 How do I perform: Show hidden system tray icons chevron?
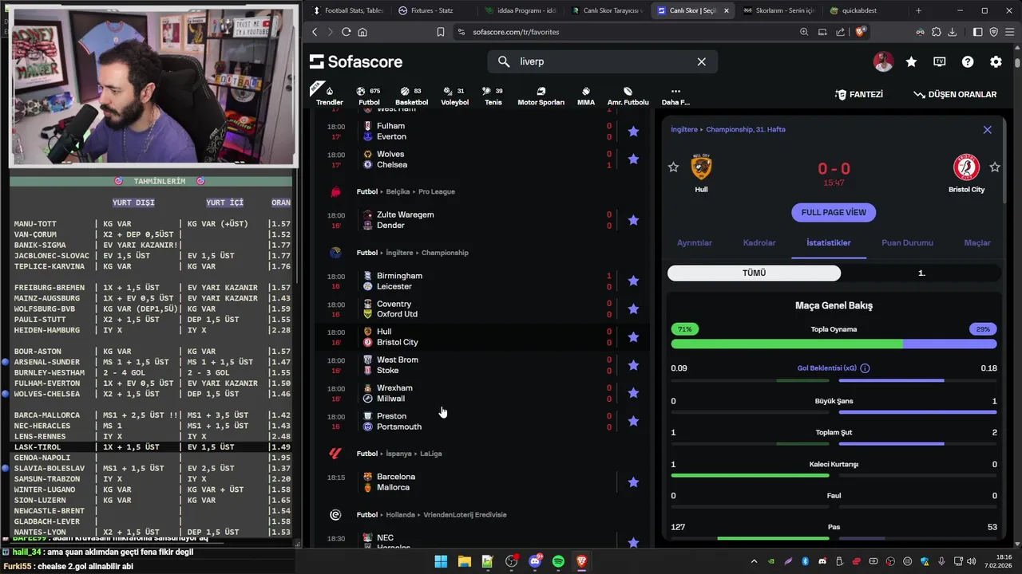(x=754, y=561)
